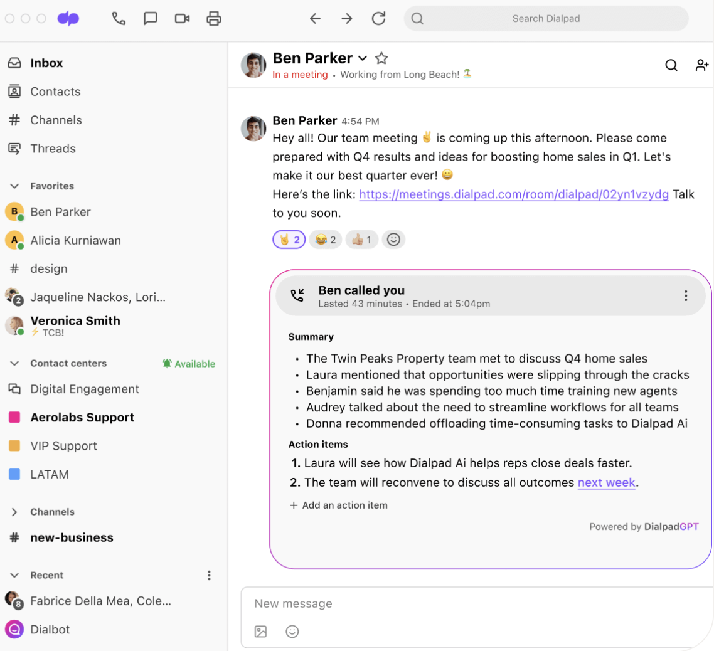714x651 pixels.
Task: Open Ben Parker name dropdown chevron
Action: tap(363, 58)
